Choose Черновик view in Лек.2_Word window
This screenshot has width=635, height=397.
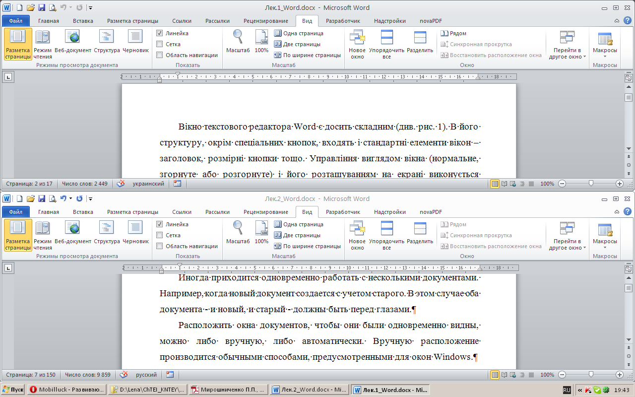coord(135,233)
